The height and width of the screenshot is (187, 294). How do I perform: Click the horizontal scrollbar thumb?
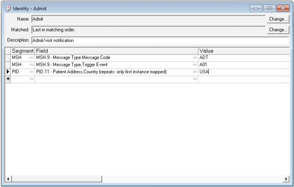[56, 179]
